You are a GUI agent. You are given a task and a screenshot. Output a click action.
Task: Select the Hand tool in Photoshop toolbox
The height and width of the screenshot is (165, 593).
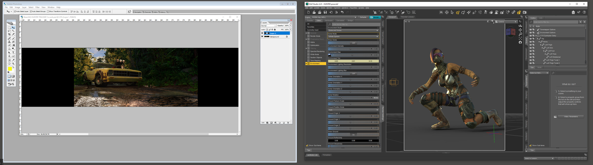(x=9, y=64)
